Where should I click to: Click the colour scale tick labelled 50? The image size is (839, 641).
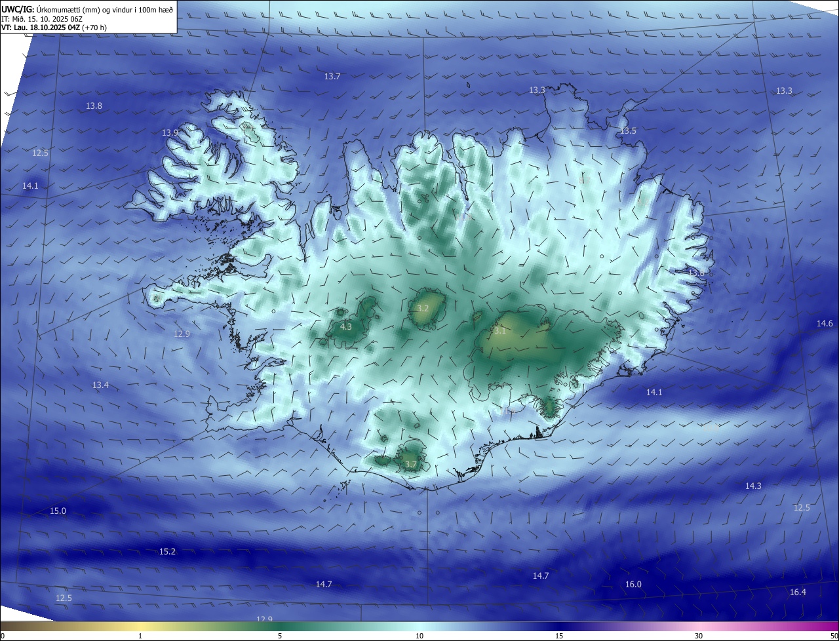pyautogui.click(x=834, y=636)
